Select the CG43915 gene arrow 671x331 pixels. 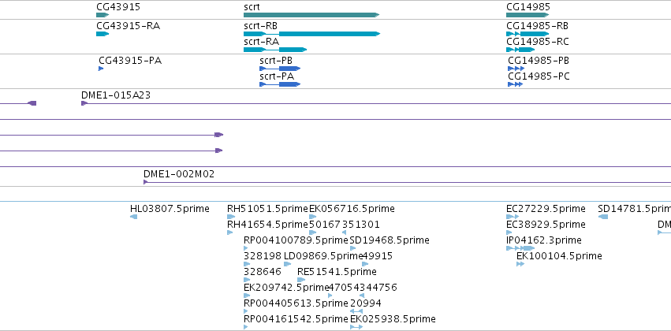coord(103,15)
